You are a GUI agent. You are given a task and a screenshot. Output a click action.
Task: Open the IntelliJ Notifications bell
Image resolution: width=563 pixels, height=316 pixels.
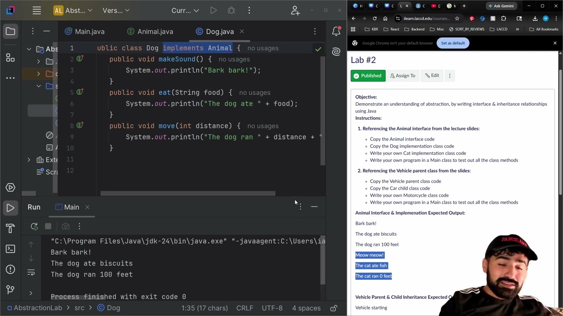(x=336, y=31)
